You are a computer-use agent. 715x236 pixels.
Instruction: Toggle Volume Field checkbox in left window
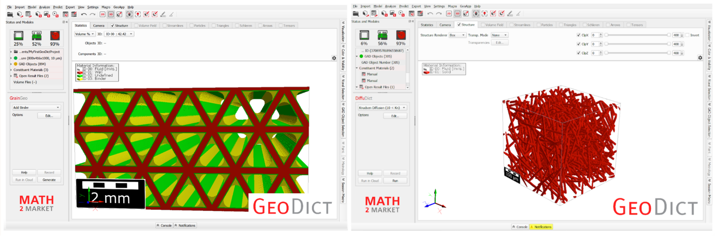136,25
